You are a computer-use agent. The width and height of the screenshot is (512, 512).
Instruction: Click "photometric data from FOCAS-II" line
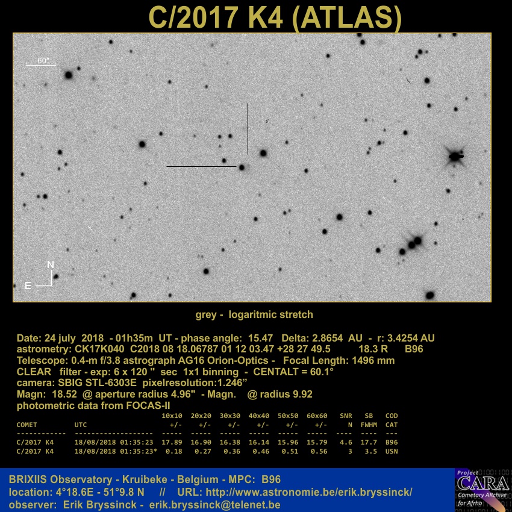pos(93,405)
